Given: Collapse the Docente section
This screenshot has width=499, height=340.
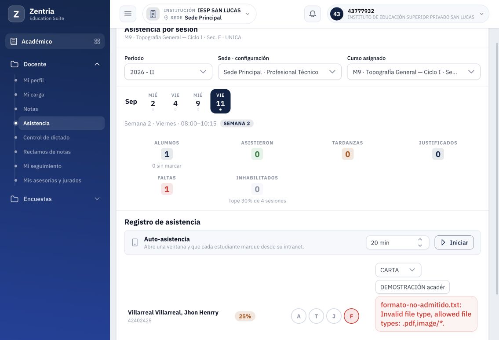Looking at the screenshot, I should (x=97, y=64).
